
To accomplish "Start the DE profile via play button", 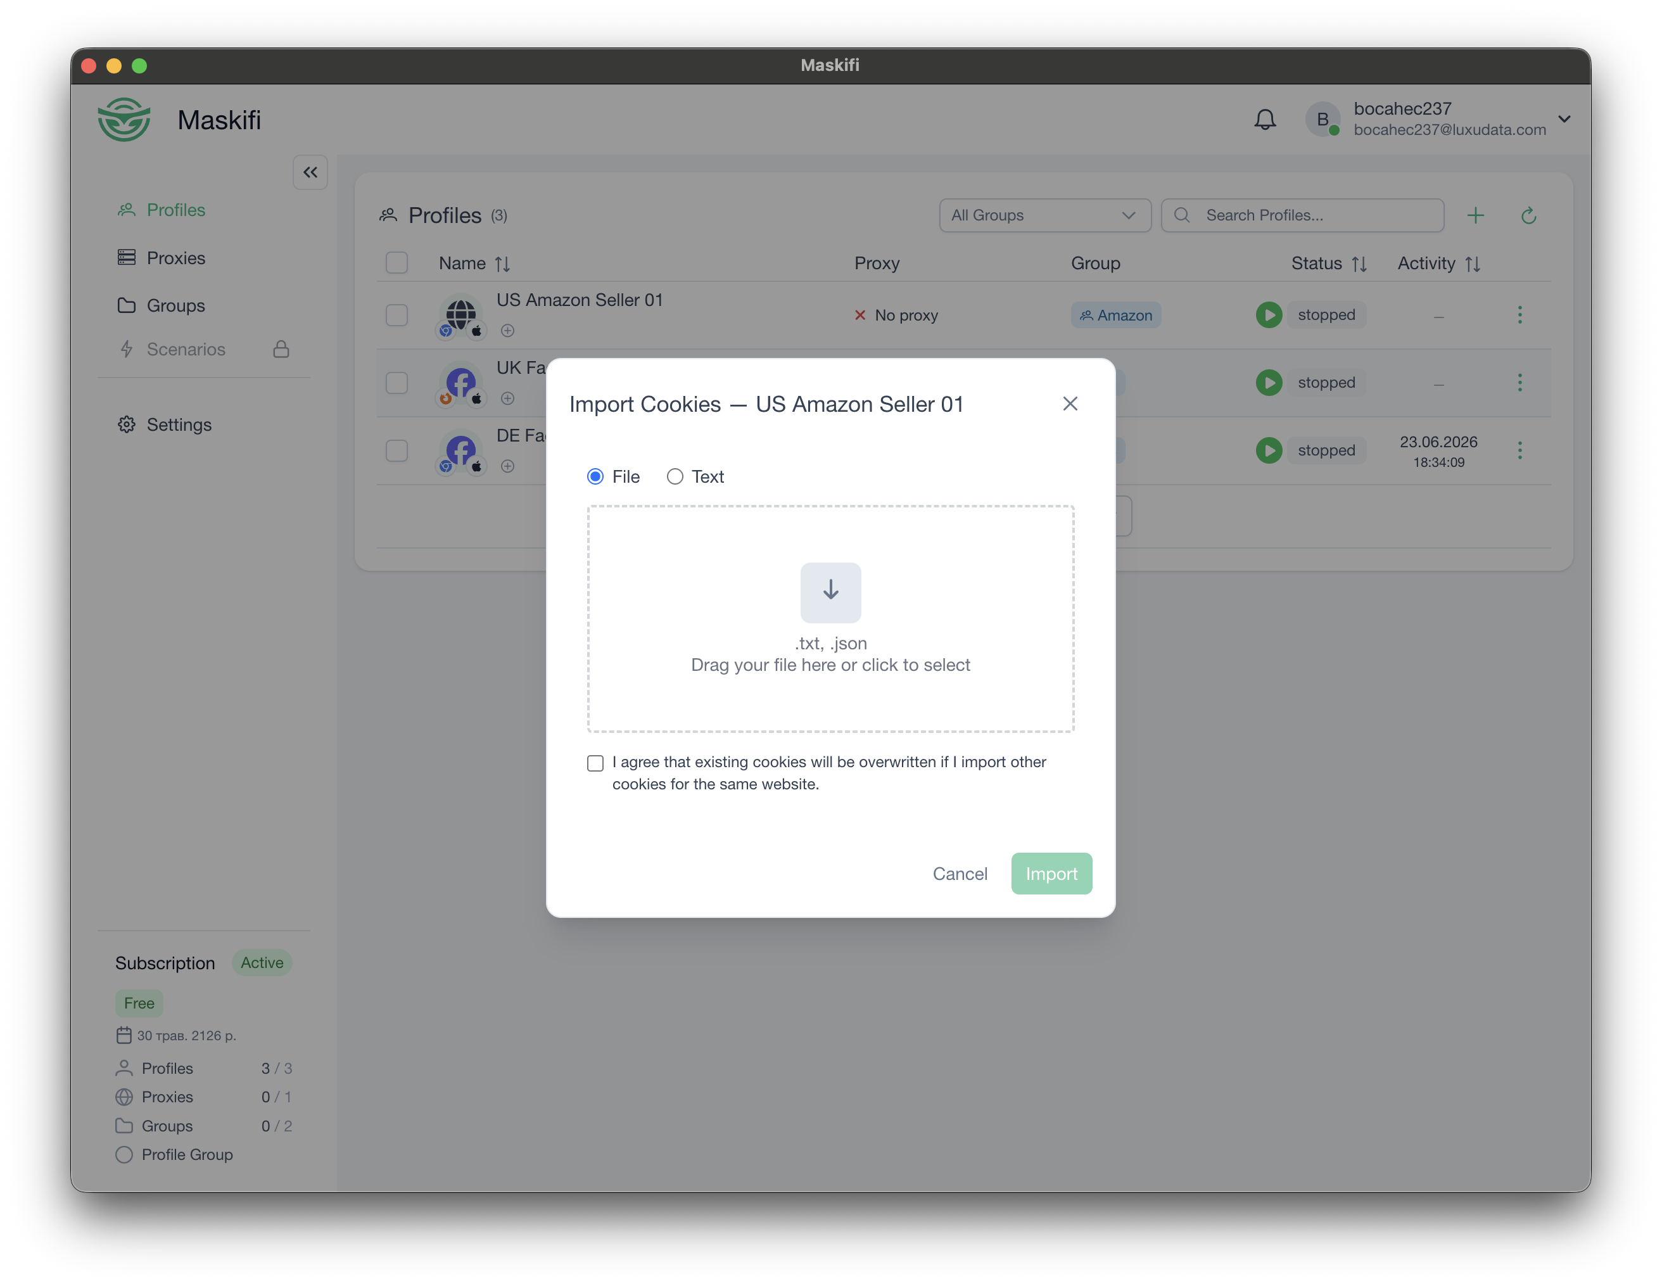I will tap(1269, 450).
